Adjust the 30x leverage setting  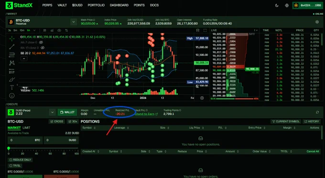click(x=73, y=122)
